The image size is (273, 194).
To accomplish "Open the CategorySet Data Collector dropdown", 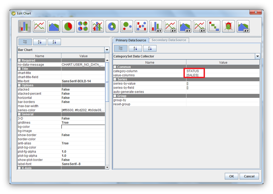I will [x=257, y=56].
